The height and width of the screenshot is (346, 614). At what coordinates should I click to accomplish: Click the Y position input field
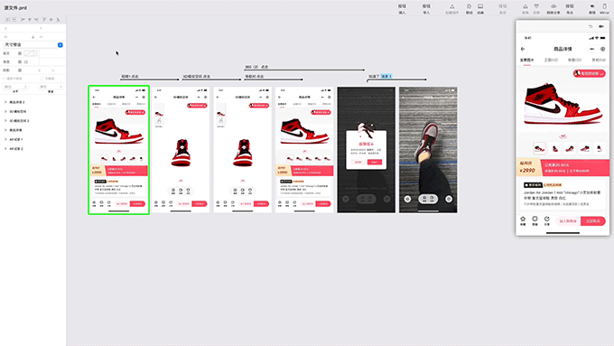[51, 29]
